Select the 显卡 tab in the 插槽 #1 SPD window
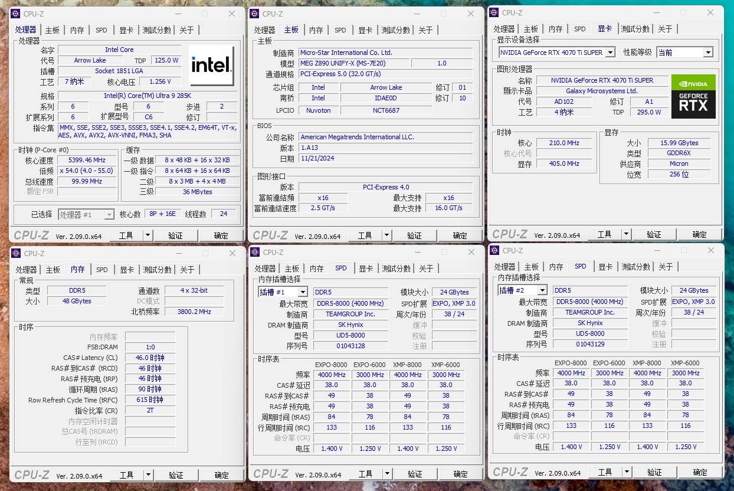 pos(366,269)
